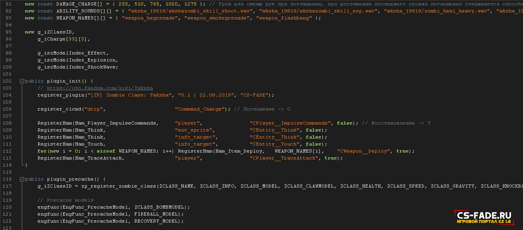Click line number 91 in the gutter

(x=8, y=4)
